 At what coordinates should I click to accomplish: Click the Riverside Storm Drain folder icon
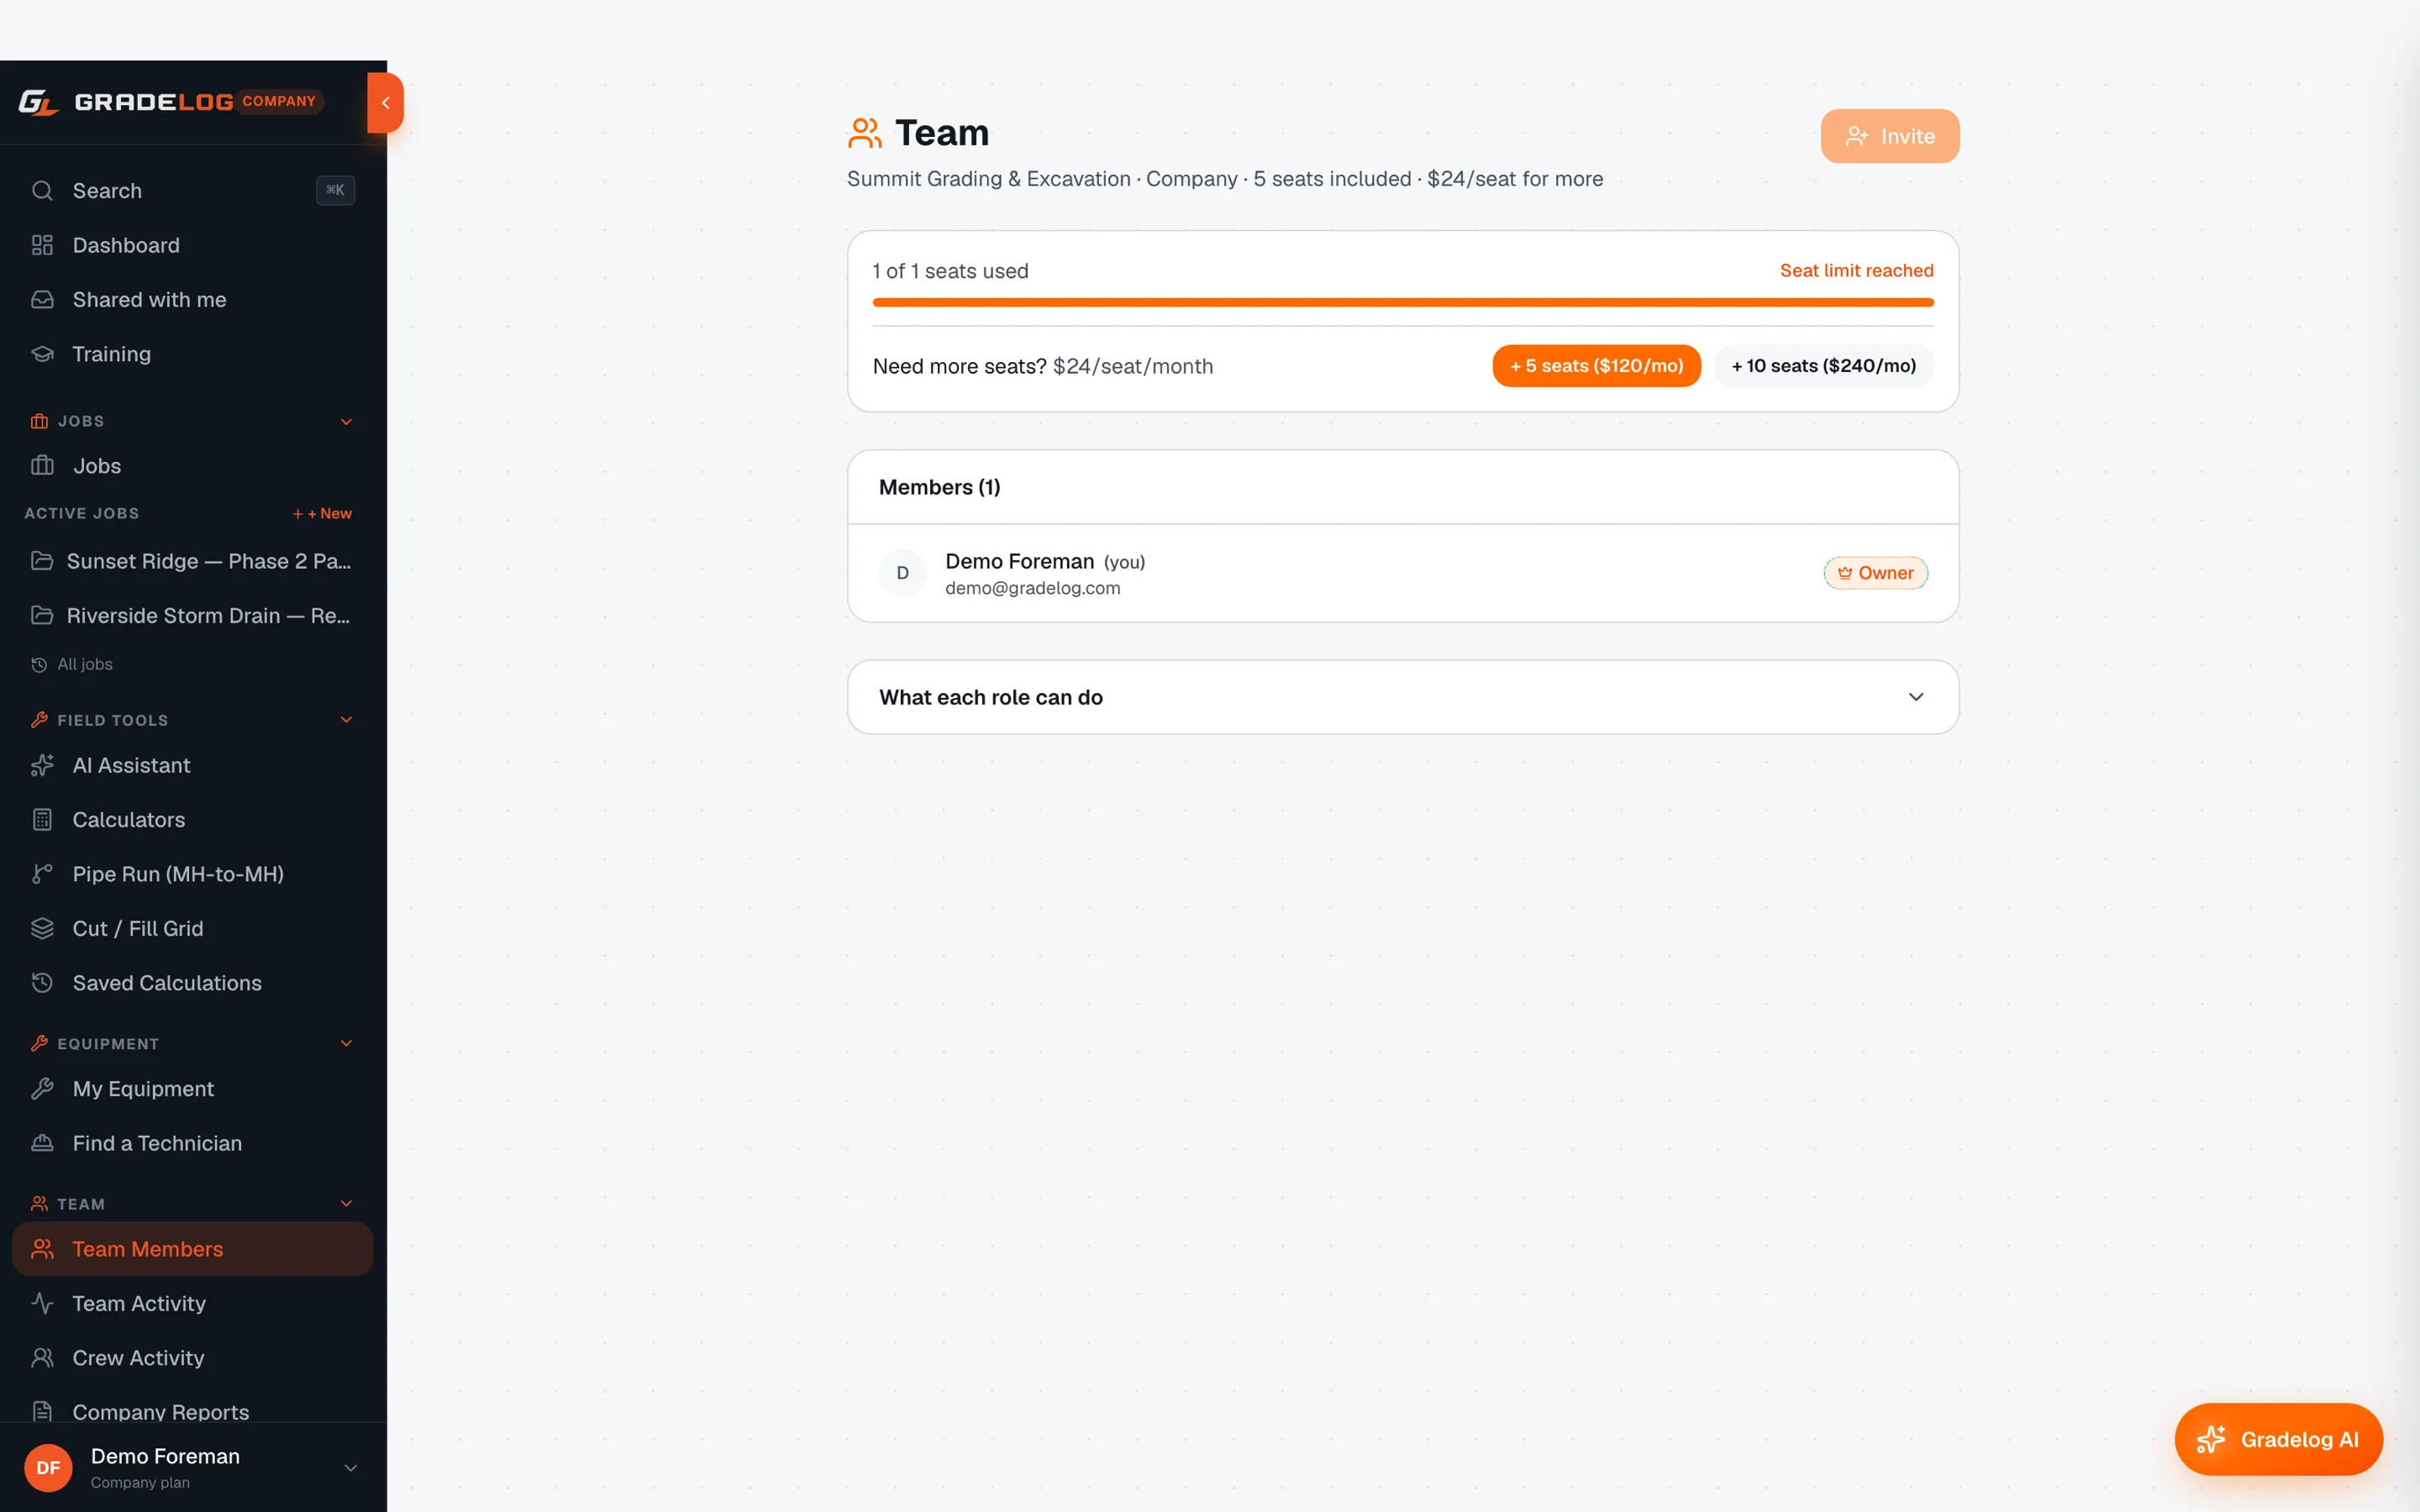pos(42,615)
